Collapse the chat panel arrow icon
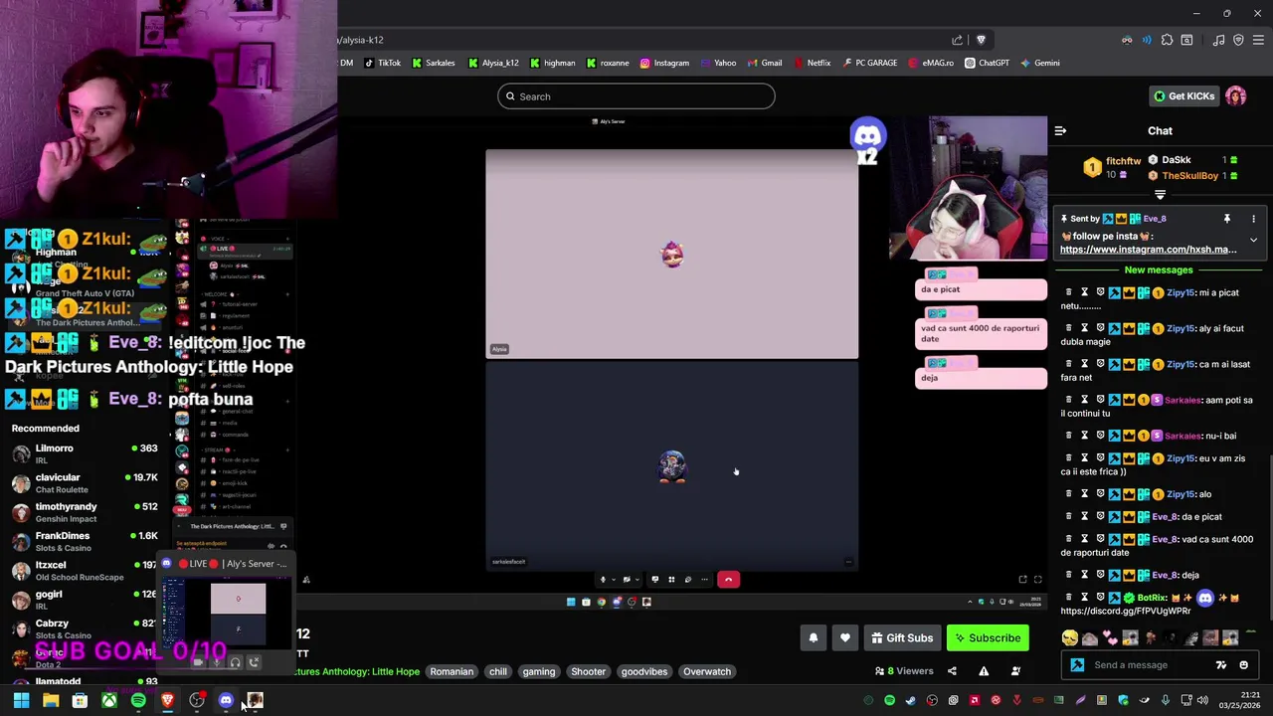This screenshot has width=1273, height=716. click(1060, 130)
